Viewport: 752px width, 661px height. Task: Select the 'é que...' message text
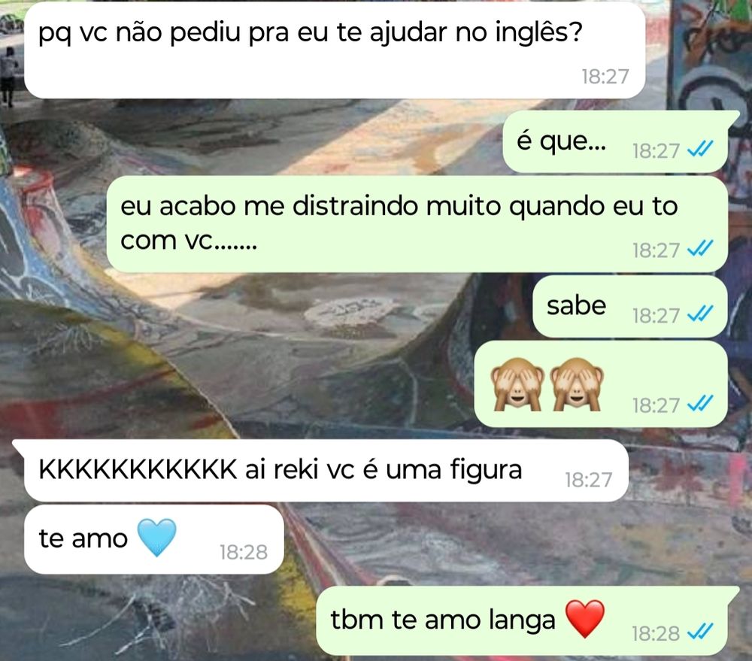[x=561, y=141]
